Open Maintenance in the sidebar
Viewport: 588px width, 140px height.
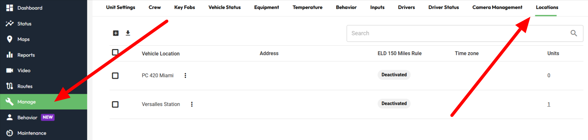[x=32, y=133]
